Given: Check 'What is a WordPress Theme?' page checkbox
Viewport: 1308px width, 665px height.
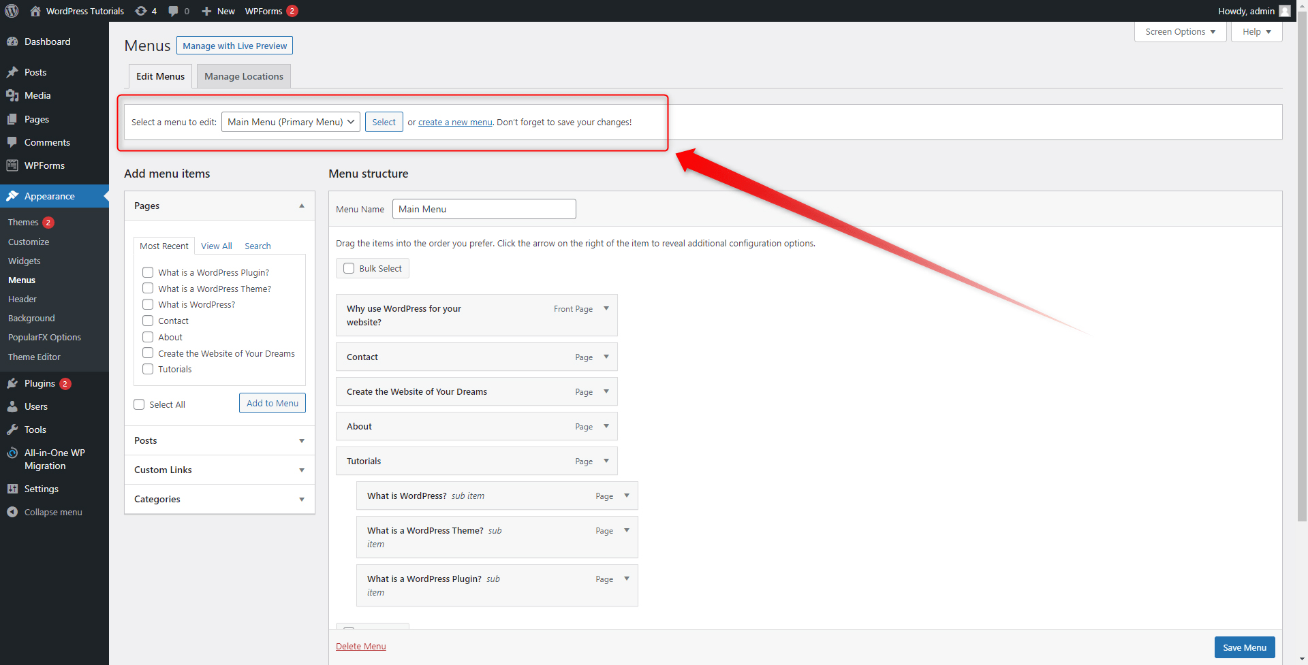Looking at the screenshot, I should pyautogui.click(x=148, y=289).
